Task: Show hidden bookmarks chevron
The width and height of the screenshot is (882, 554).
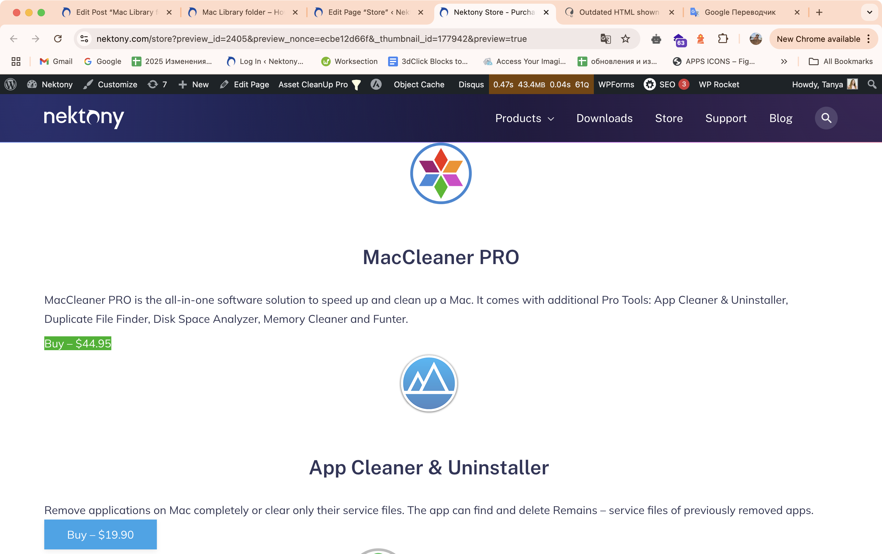Action: click(x=784, y=61)
